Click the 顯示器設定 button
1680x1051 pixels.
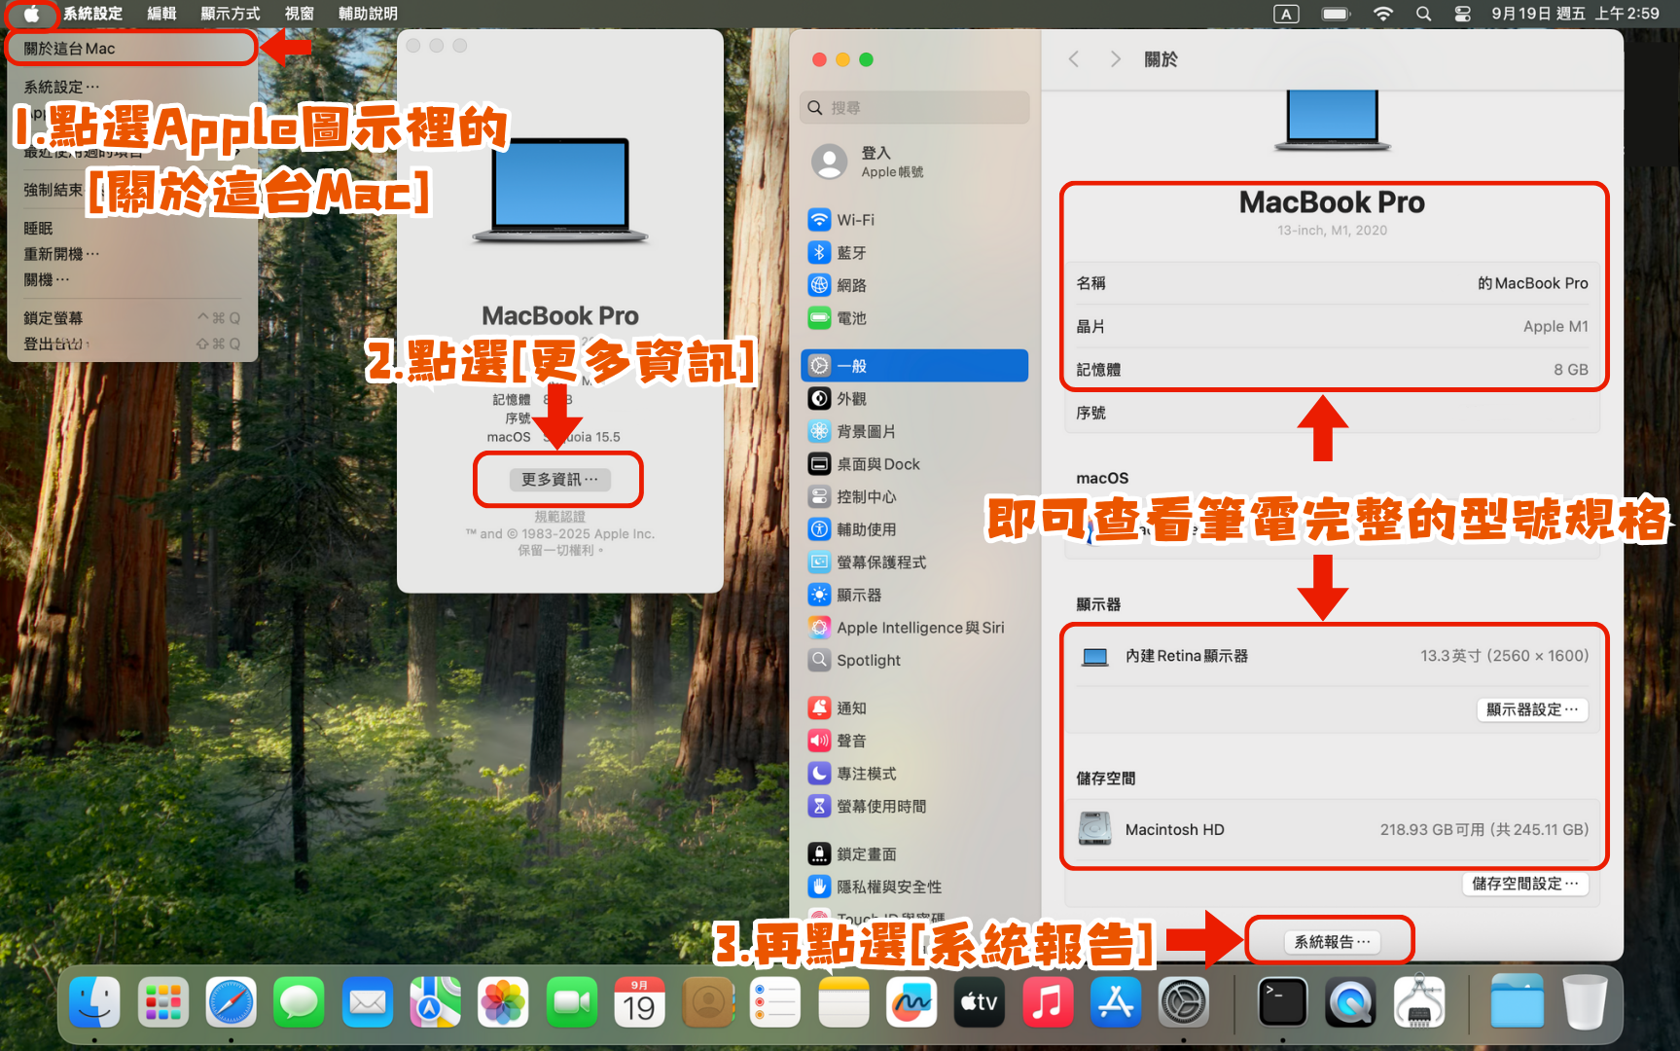[1532, 709]
